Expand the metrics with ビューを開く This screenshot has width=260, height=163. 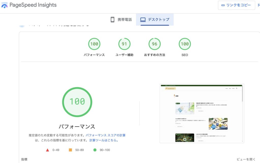click(246, 159)
